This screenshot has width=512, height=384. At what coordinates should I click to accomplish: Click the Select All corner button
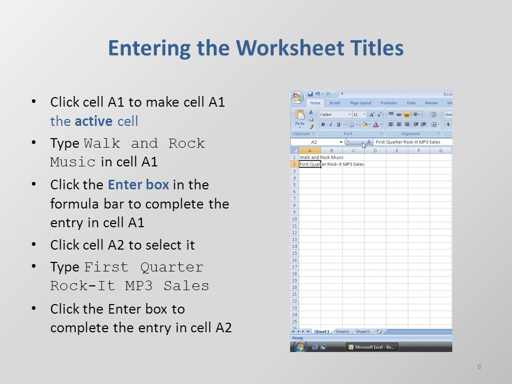[x=294, y=151]
